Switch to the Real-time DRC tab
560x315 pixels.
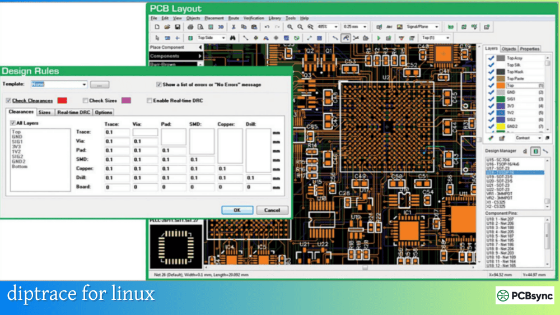73,113
